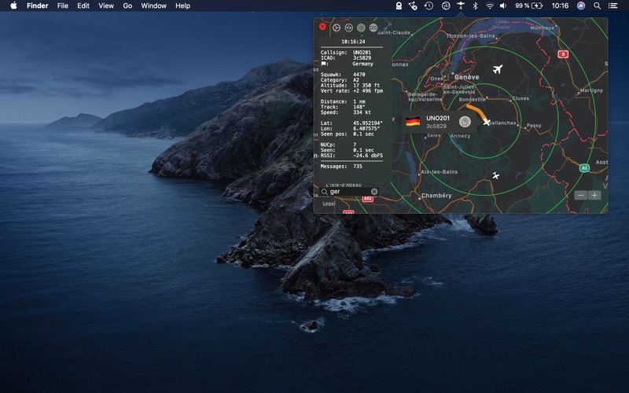Click the Annecy city label on map
The width and height of the screenshot is (629, 393).
pyautogui.click(x=460, y=136)
